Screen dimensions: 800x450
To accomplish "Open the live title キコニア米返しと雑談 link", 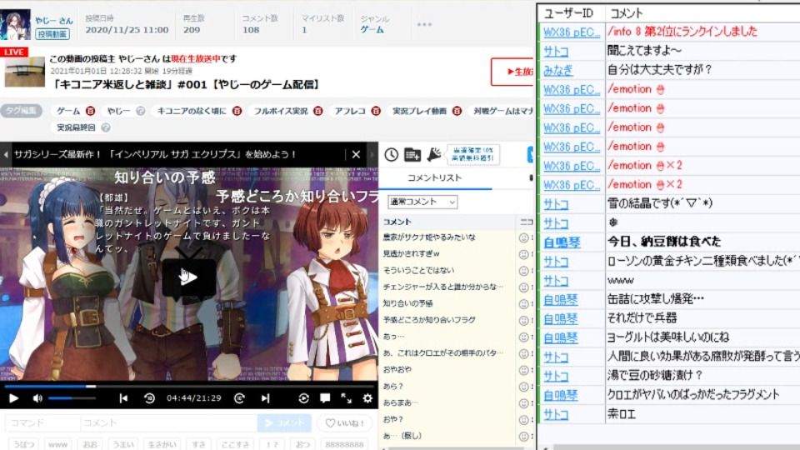I will (187, 85).
